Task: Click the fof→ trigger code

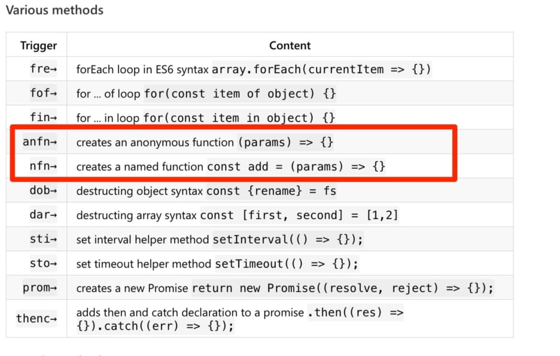Action: pos(43,93)
